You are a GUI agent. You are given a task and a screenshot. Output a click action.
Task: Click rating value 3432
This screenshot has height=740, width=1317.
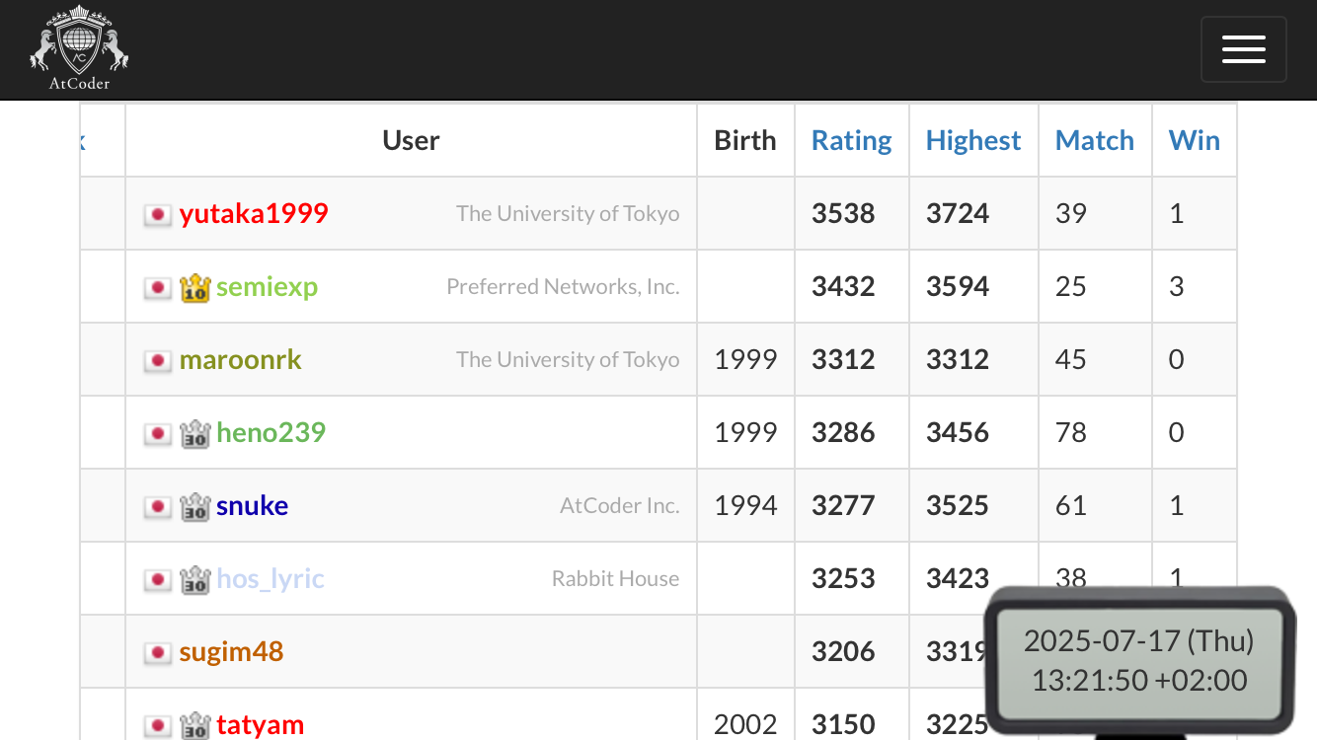point(843,286)
